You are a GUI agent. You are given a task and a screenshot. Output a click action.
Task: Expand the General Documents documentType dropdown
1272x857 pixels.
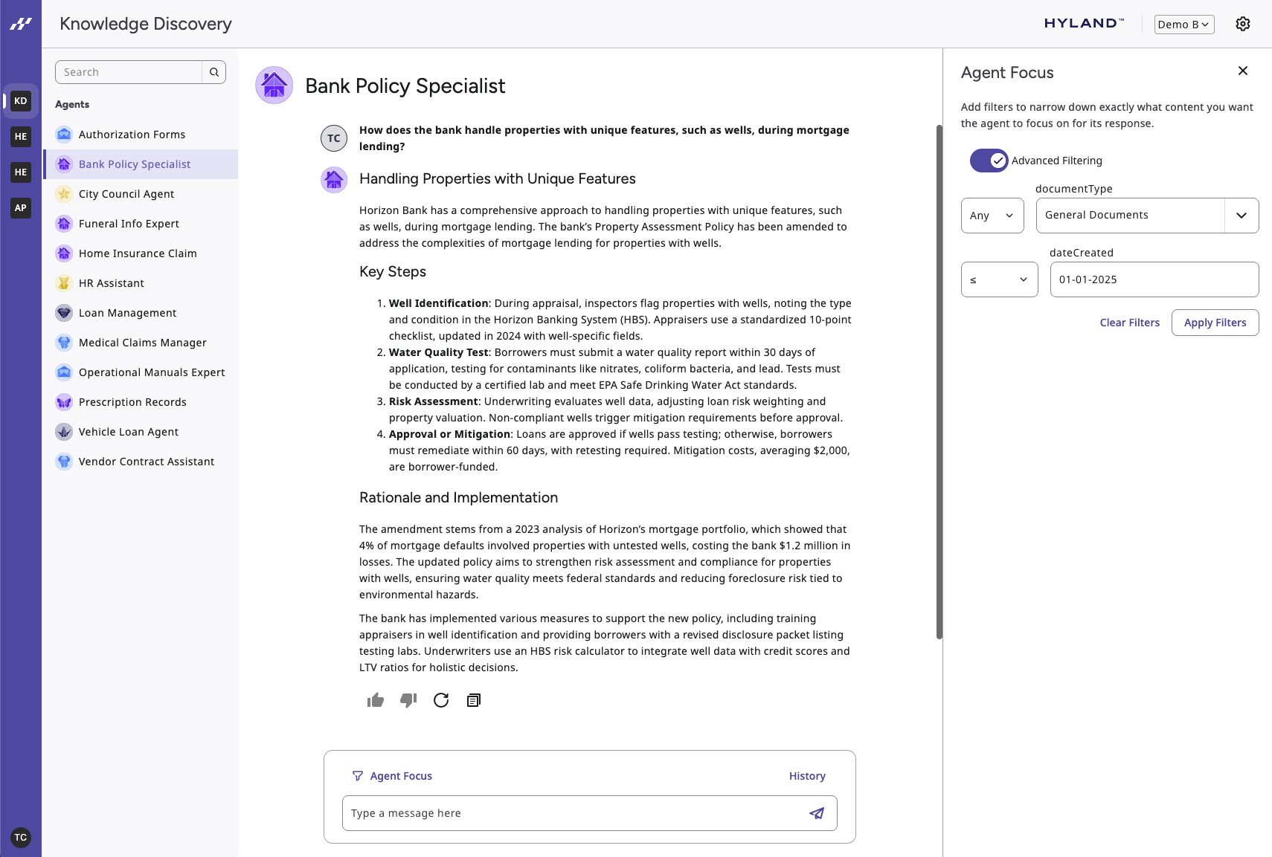[x=1242, y=216]
